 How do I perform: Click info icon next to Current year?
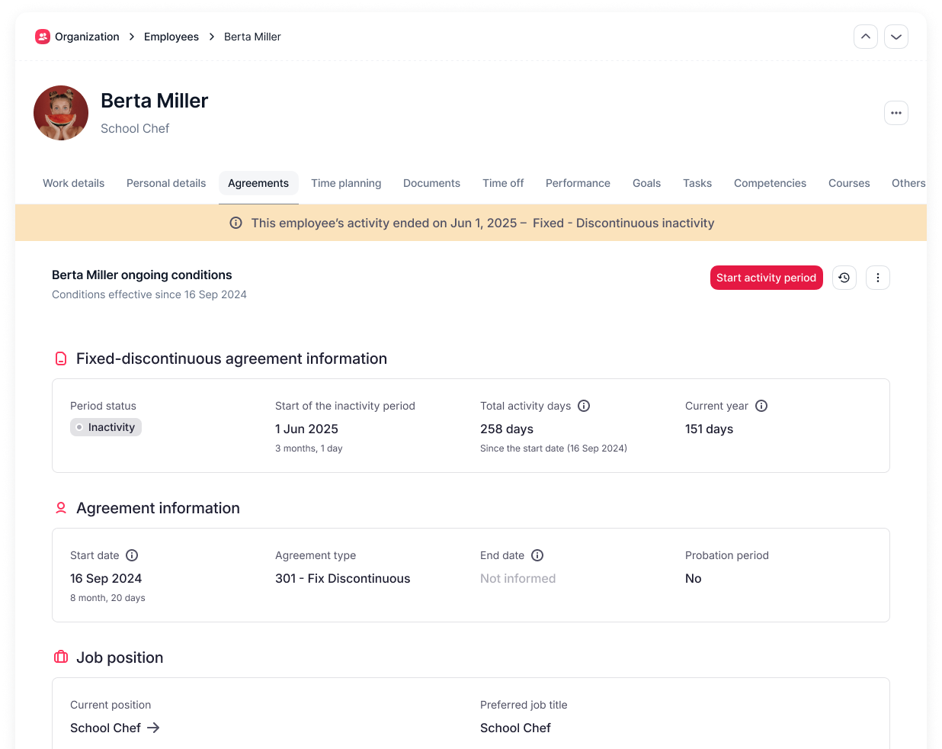pos(761,406)
